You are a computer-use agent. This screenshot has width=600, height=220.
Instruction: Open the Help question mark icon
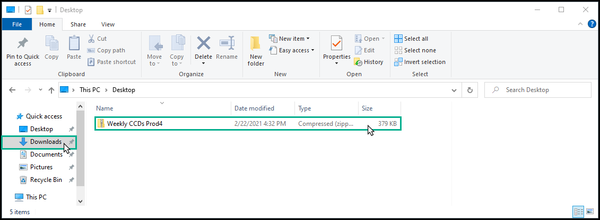point(592,24)
